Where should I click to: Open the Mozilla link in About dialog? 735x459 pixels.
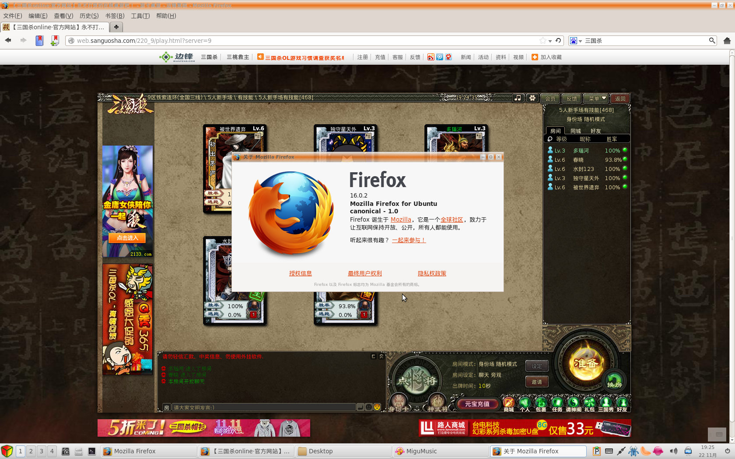pos(401,219)
